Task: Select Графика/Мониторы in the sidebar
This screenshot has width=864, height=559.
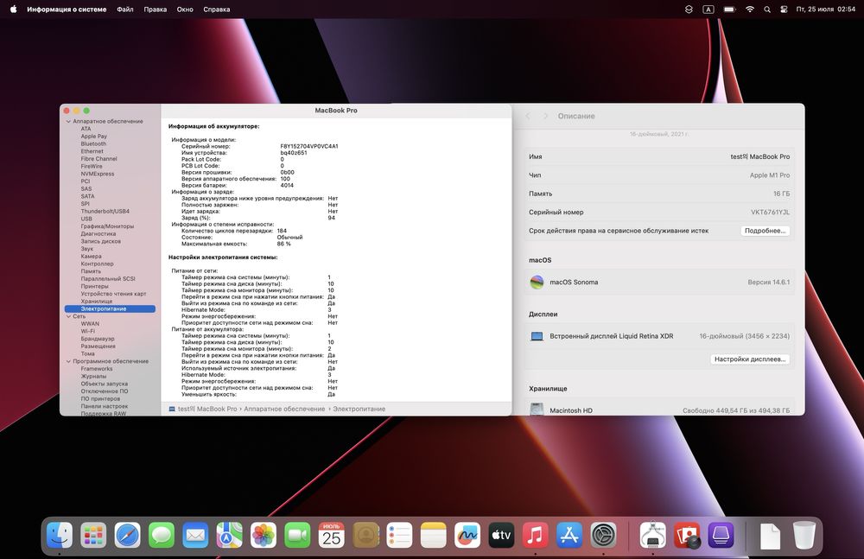Action: coord(107,226)
